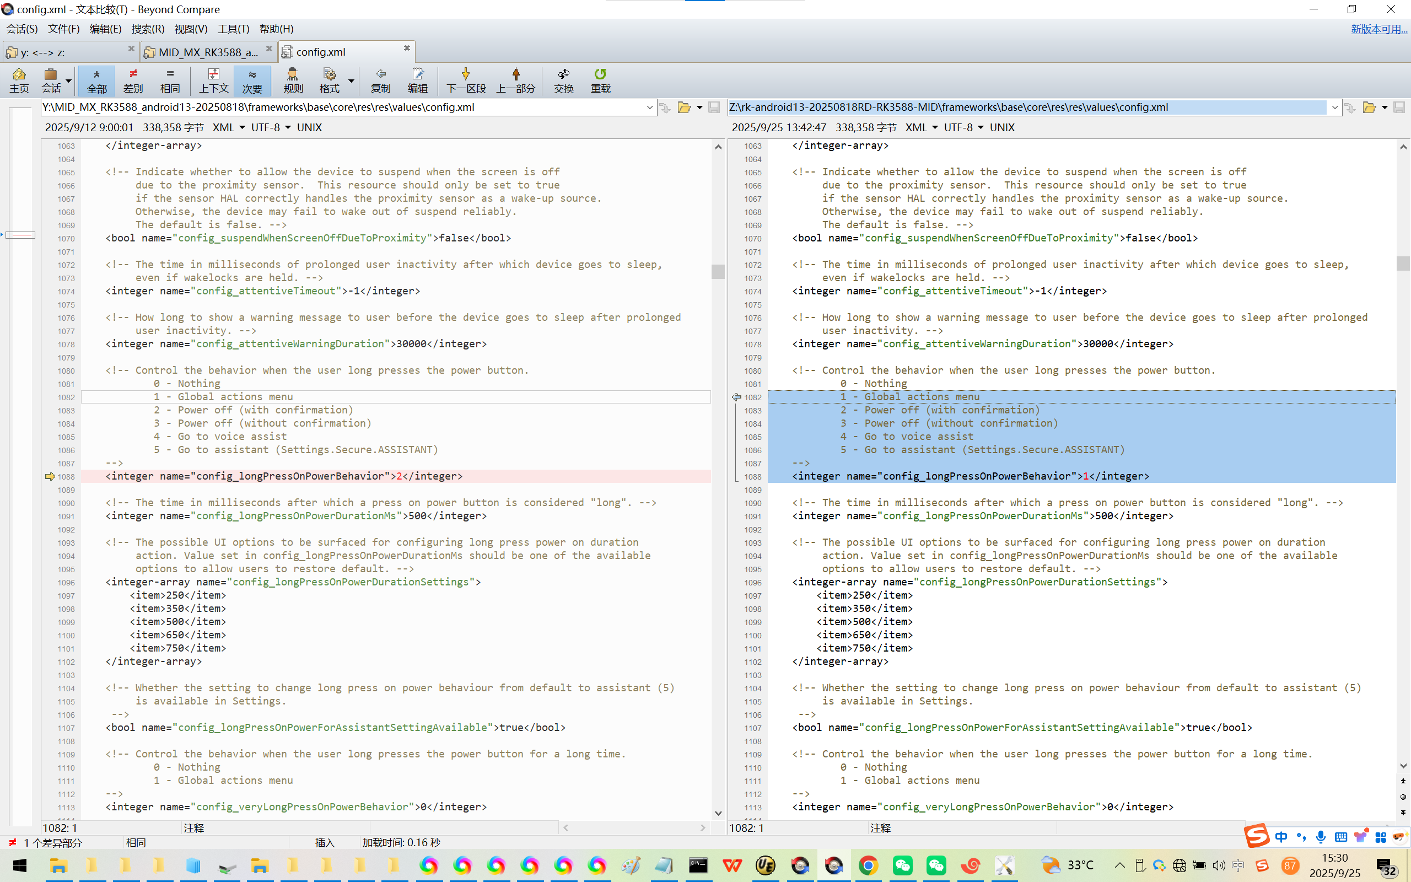
Task: Toggle the 次要 (Minor) differences button
Action: point(252,80)
